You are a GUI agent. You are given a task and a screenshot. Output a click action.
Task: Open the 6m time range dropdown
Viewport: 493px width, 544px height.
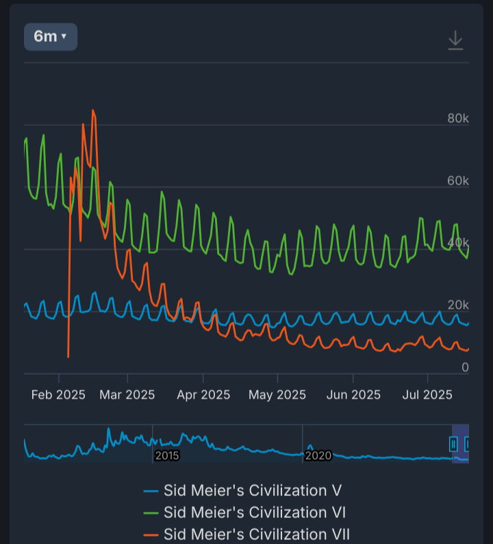click(x=51, y=37)
